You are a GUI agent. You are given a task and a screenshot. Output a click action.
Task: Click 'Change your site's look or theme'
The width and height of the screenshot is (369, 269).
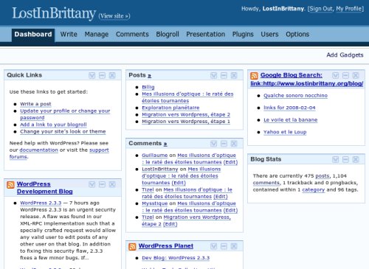63,132
